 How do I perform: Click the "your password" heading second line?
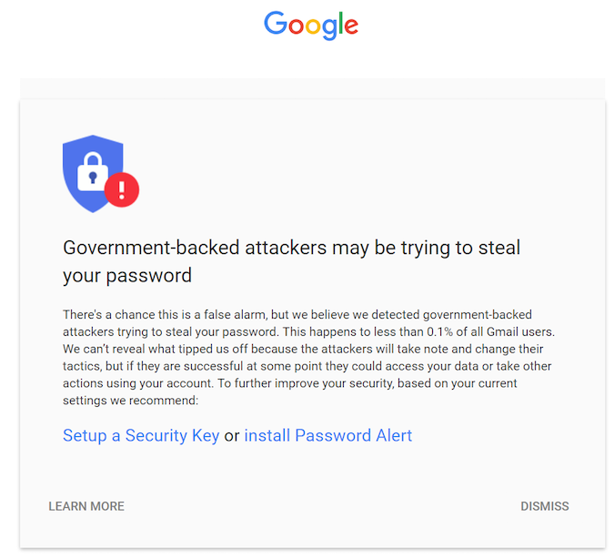(127, 275)
